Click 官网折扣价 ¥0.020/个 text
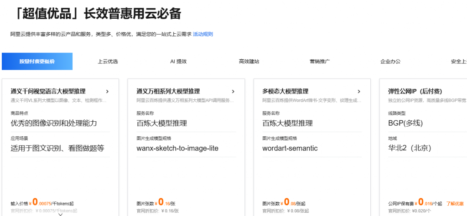The height and width of the screenshot is (216, 467). (410, 211)
